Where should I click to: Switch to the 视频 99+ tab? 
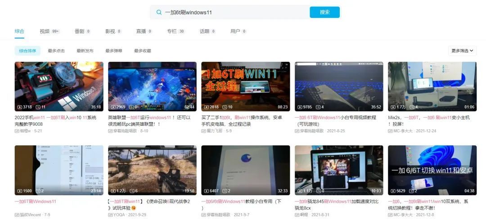[49, 31]
